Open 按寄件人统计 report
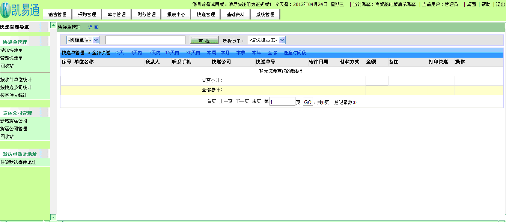Image resolution: width=506 pixels, height=222 pixels. tap(14, 95)
